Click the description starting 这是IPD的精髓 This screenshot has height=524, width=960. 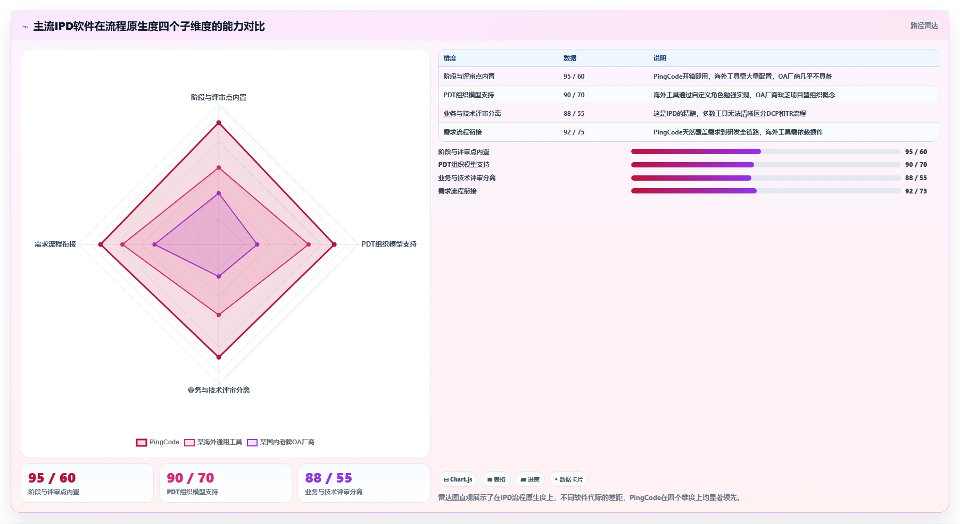point(730,114)
